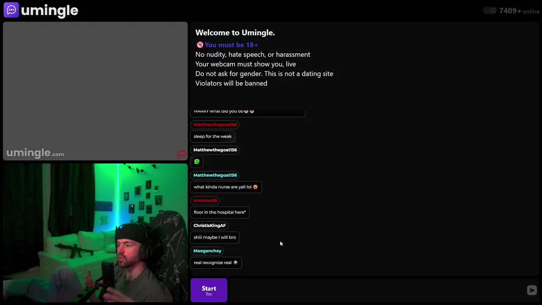The height and width of the screenshot is (305, 542).
Task: Click the ghost emoji in 'real recognize real'
Action: [x=235, y=263]
